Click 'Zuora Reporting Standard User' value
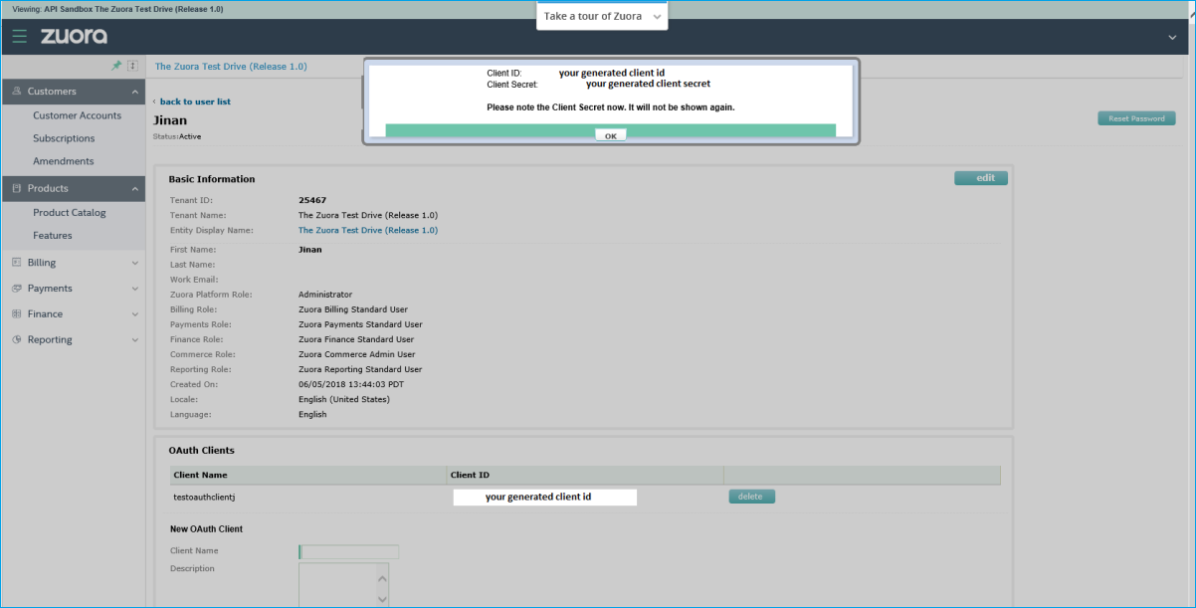The image size is (1196, 608). point(360,369)
